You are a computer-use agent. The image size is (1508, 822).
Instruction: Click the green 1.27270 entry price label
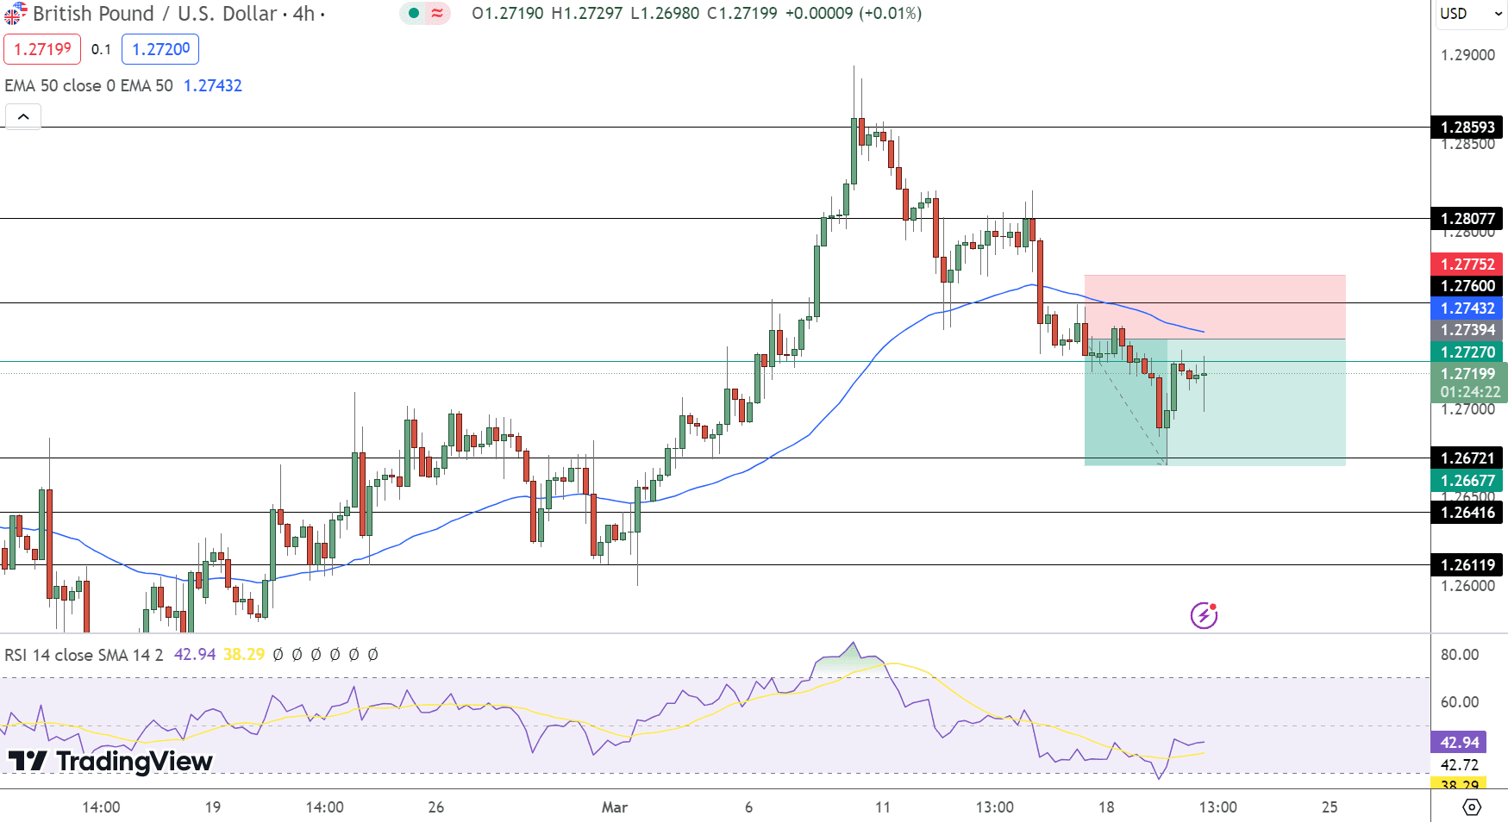click(x=1467, y=352)
